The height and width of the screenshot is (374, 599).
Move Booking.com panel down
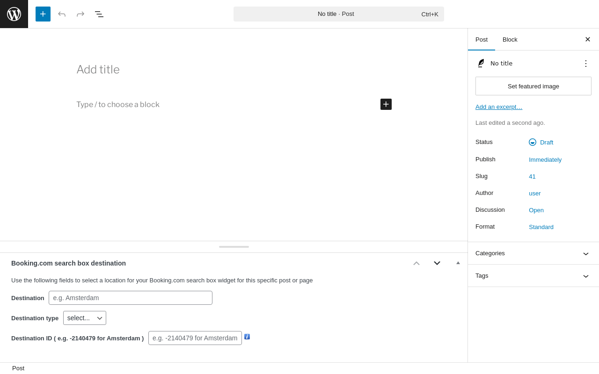[437, 263]
